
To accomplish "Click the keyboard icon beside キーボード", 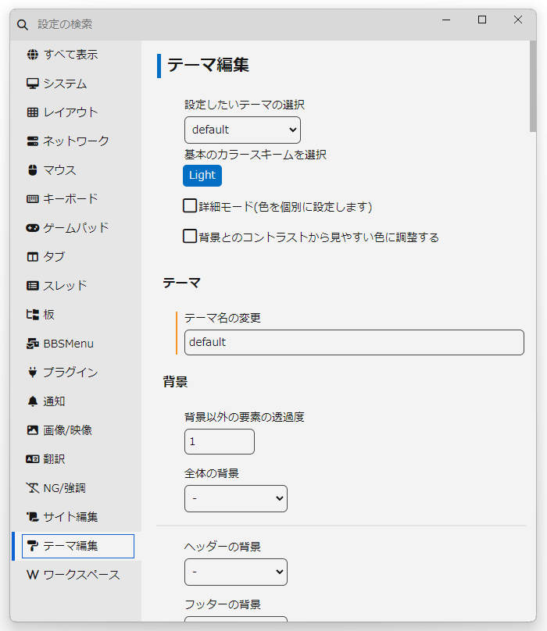I will pos(33,199).
